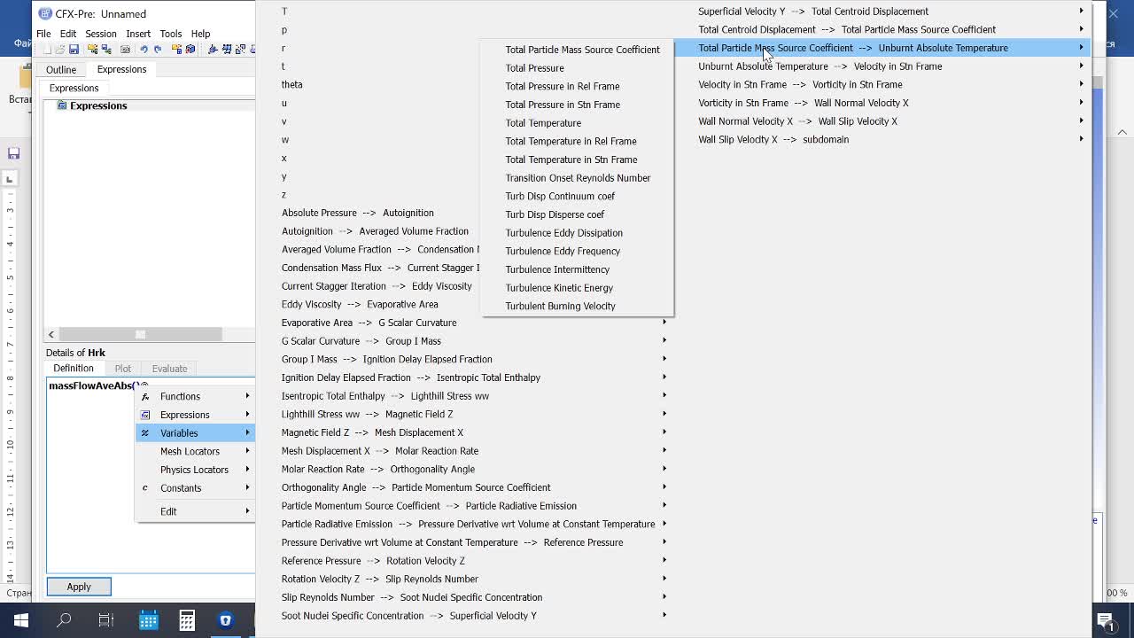The height and width of the screenshot is (638, 1134).
Task: Select the Expressions root tree item
Action: (98, 105)
